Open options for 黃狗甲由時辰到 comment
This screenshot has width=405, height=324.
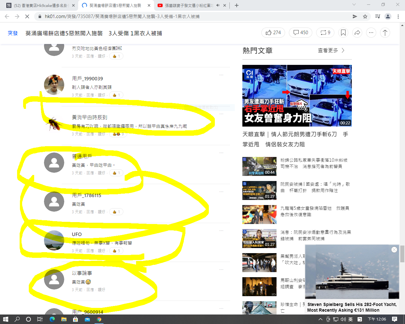(x=221, y=114)
